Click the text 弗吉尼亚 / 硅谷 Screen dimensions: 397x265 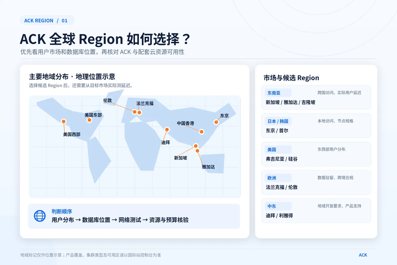282,159
